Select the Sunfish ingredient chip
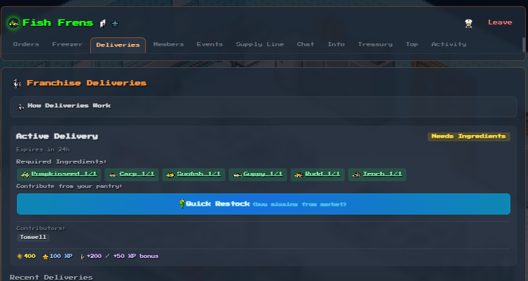This screenshot has height=281, width=528. click(193, 174)
